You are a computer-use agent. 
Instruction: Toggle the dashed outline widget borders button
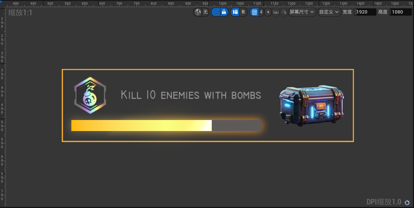216,12
